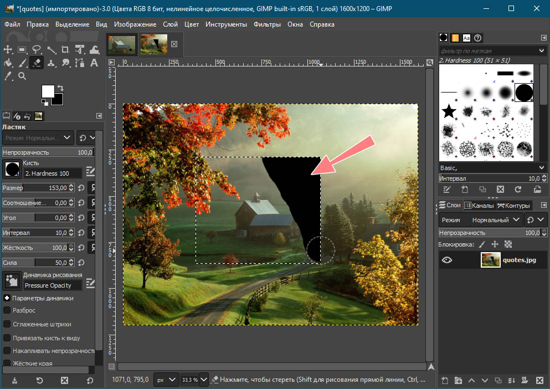Click the background black color swatch

59,101
